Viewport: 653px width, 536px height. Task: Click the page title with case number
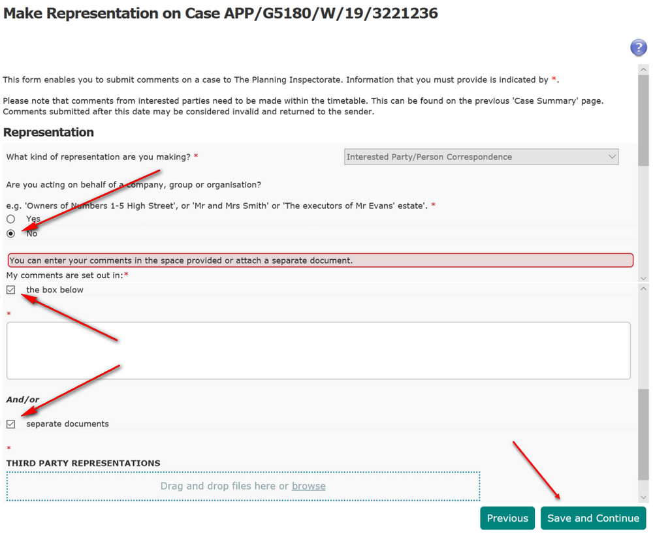[220, 13]
